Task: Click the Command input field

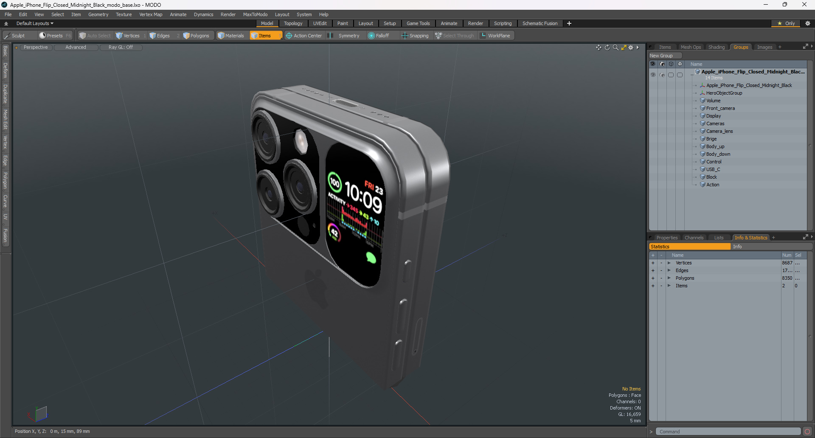Action: (x=728, y=432)
